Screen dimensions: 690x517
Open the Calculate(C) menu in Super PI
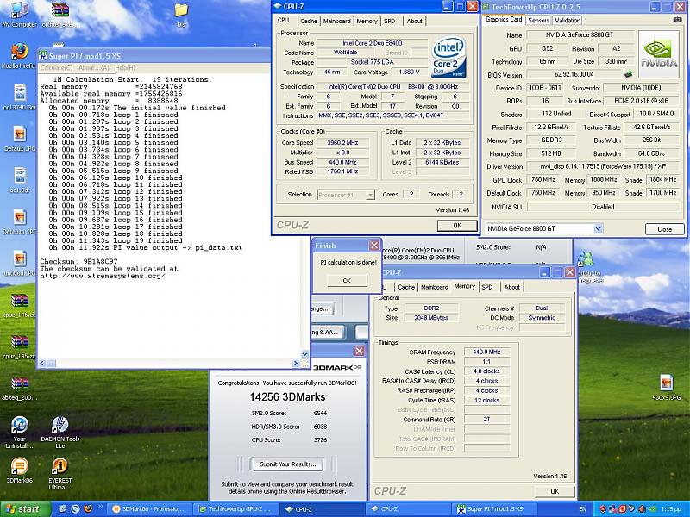(56, 68)
